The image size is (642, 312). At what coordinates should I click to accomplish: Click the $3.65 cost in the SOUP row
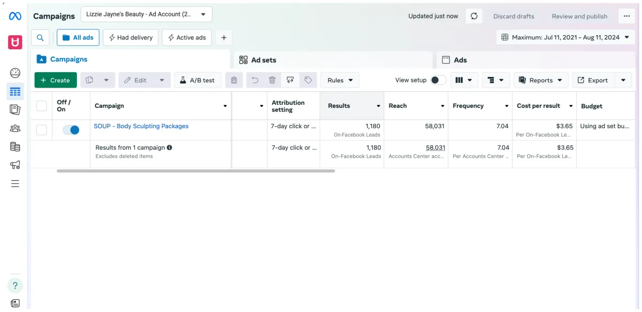564,126
